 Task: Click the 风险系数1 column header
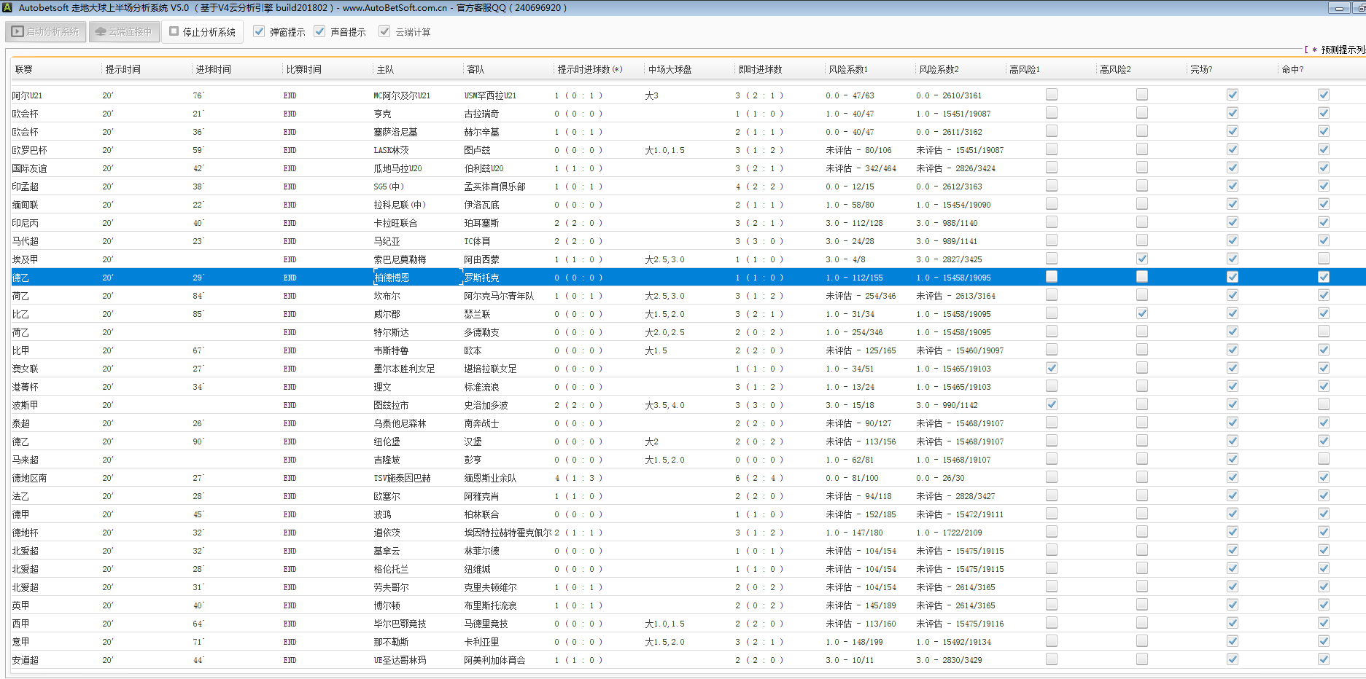pyautogui.click(x=847, y=69)
